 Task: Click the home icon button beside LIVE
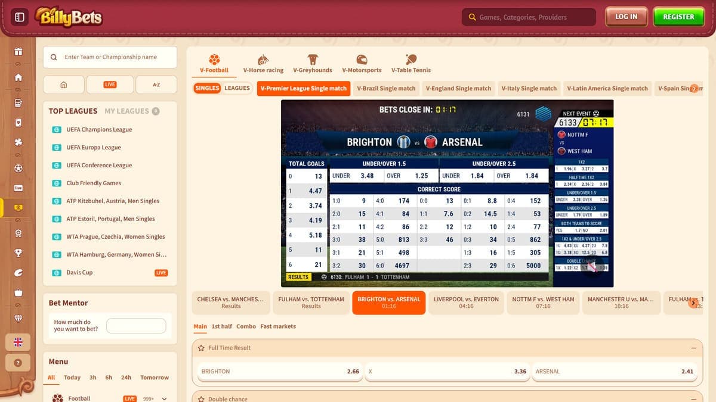[x=63, y=85]
